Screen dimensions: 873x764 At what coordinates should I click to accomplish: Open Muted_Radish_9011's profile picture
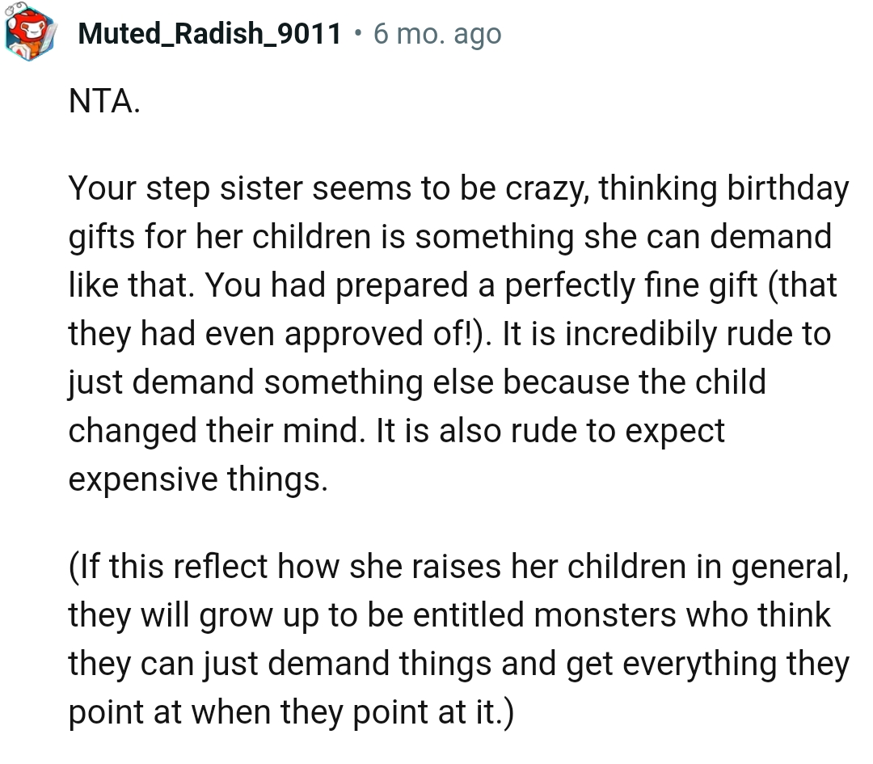(30, 31)
